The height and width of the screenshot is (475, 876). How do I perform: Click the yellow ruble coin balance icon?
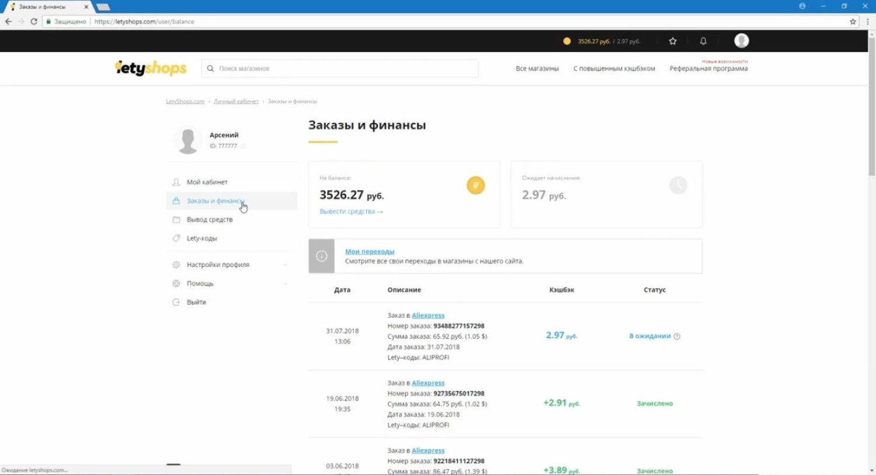(475, 185)
